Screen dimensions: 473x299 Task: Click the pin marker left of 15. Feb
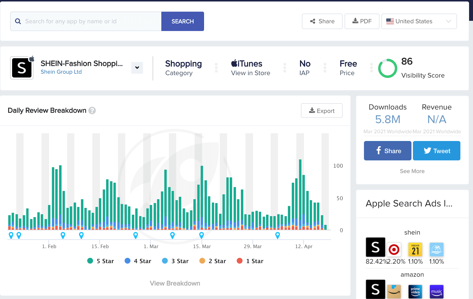pos(81,235)
